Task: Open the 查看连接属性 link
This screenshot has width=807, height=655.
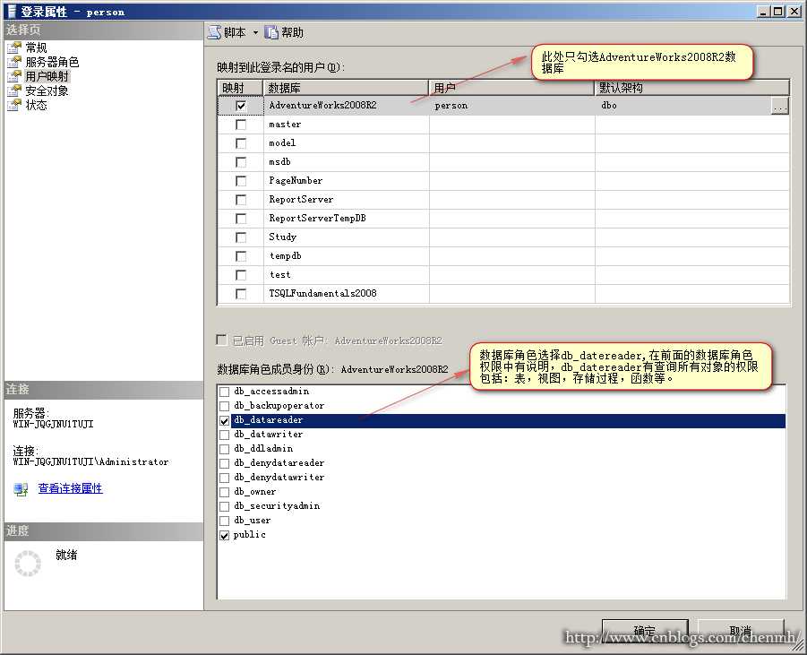Action: [x=71, y=488]
